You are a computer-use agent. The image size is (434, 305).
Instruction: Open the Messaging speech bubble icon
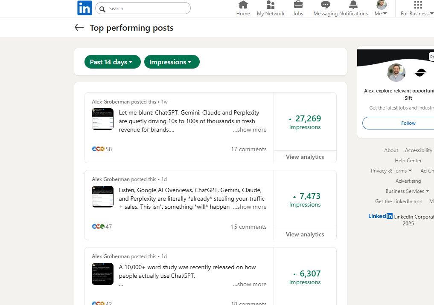pos(326,8)
